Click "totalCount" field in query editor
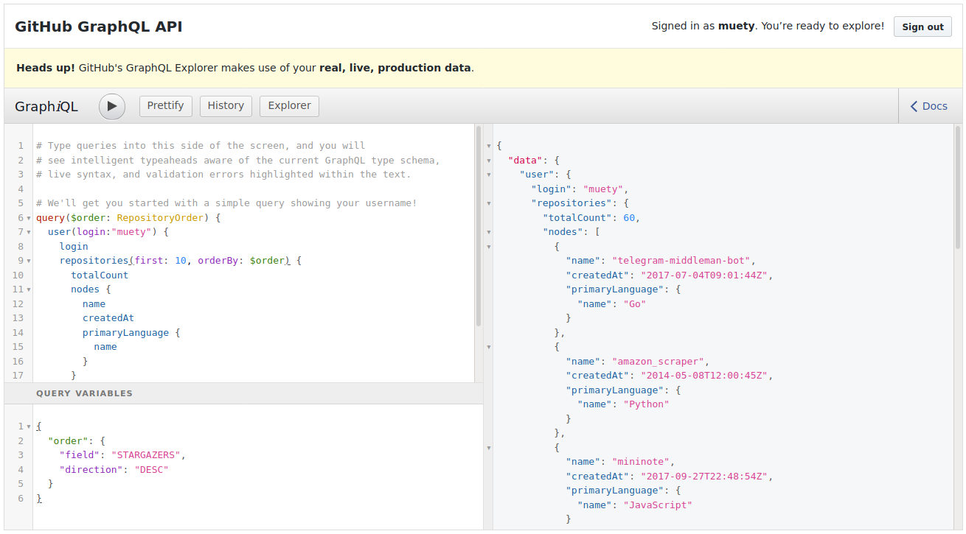The image size is (966, 534). (100, 275)
